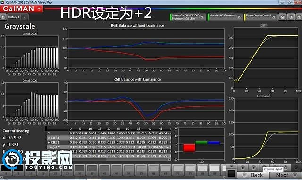Switch to the History 1 tab
302x180 pixels.
pyautogui.click(x=14, y=17)
